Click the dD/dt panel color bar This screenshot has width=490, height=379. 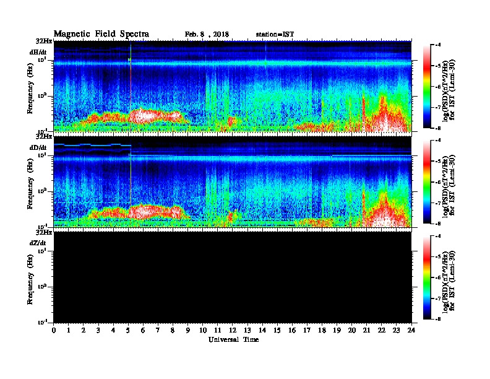pyautogui.click(x=426, y=182)
